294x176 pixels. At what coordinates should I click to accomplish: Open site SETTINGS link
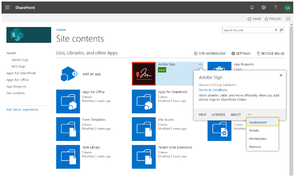pos(241,54)
